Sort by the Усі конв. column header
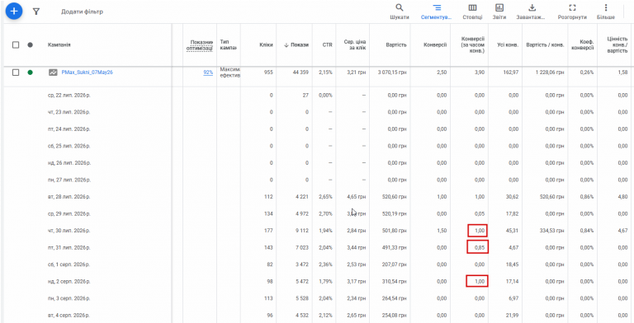634x323 pixels. [508, 44]
